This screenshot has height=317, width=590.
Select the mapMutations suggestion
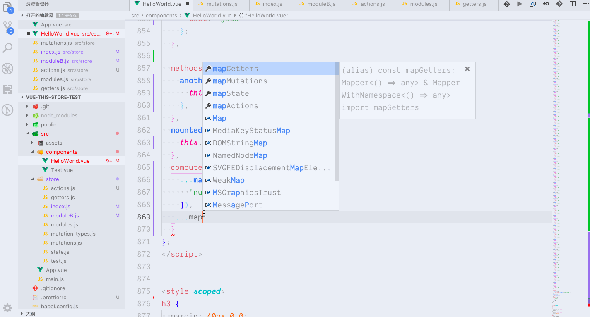pyautogui.click(x=269, y=81)
